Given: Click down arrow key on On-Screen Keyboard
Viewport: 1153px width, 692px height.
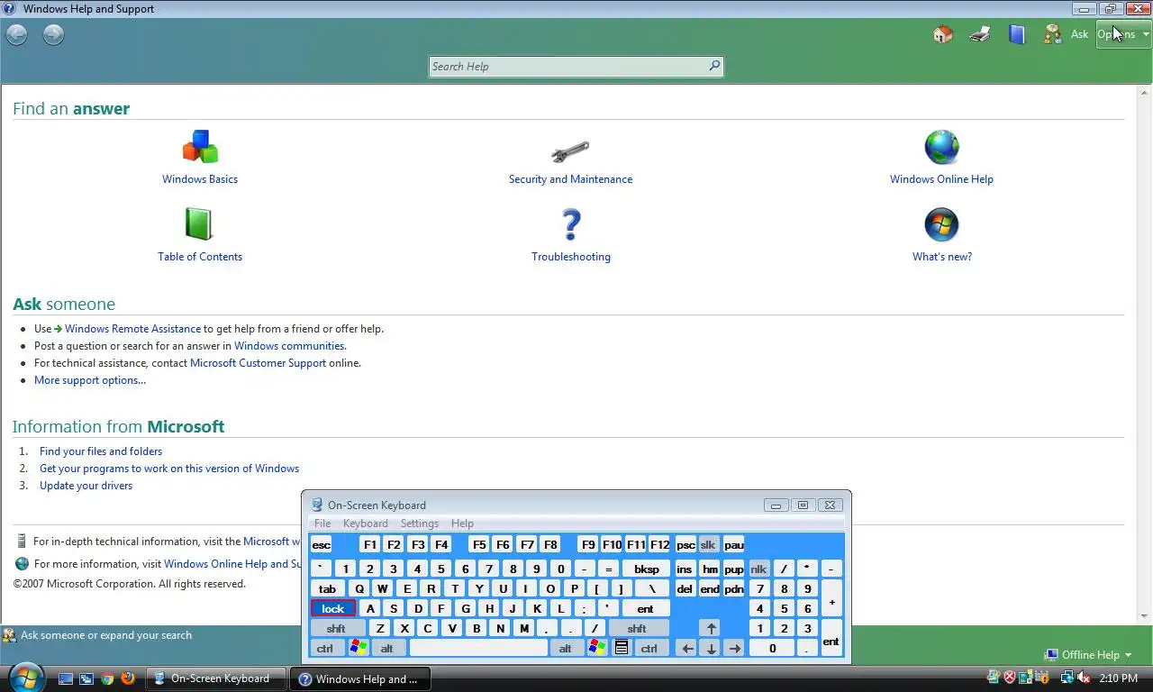Looking at the screenshot, I should coord(712,648).
